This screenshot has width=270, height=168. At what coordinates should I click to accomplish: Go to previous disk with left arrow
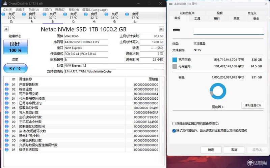pyautogui.click(x=6, y=29)
